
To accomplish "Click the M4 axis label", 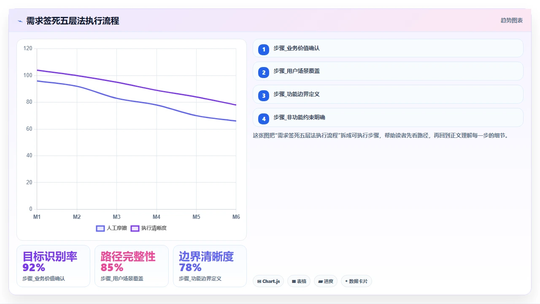I will click(x=157, y=217).
